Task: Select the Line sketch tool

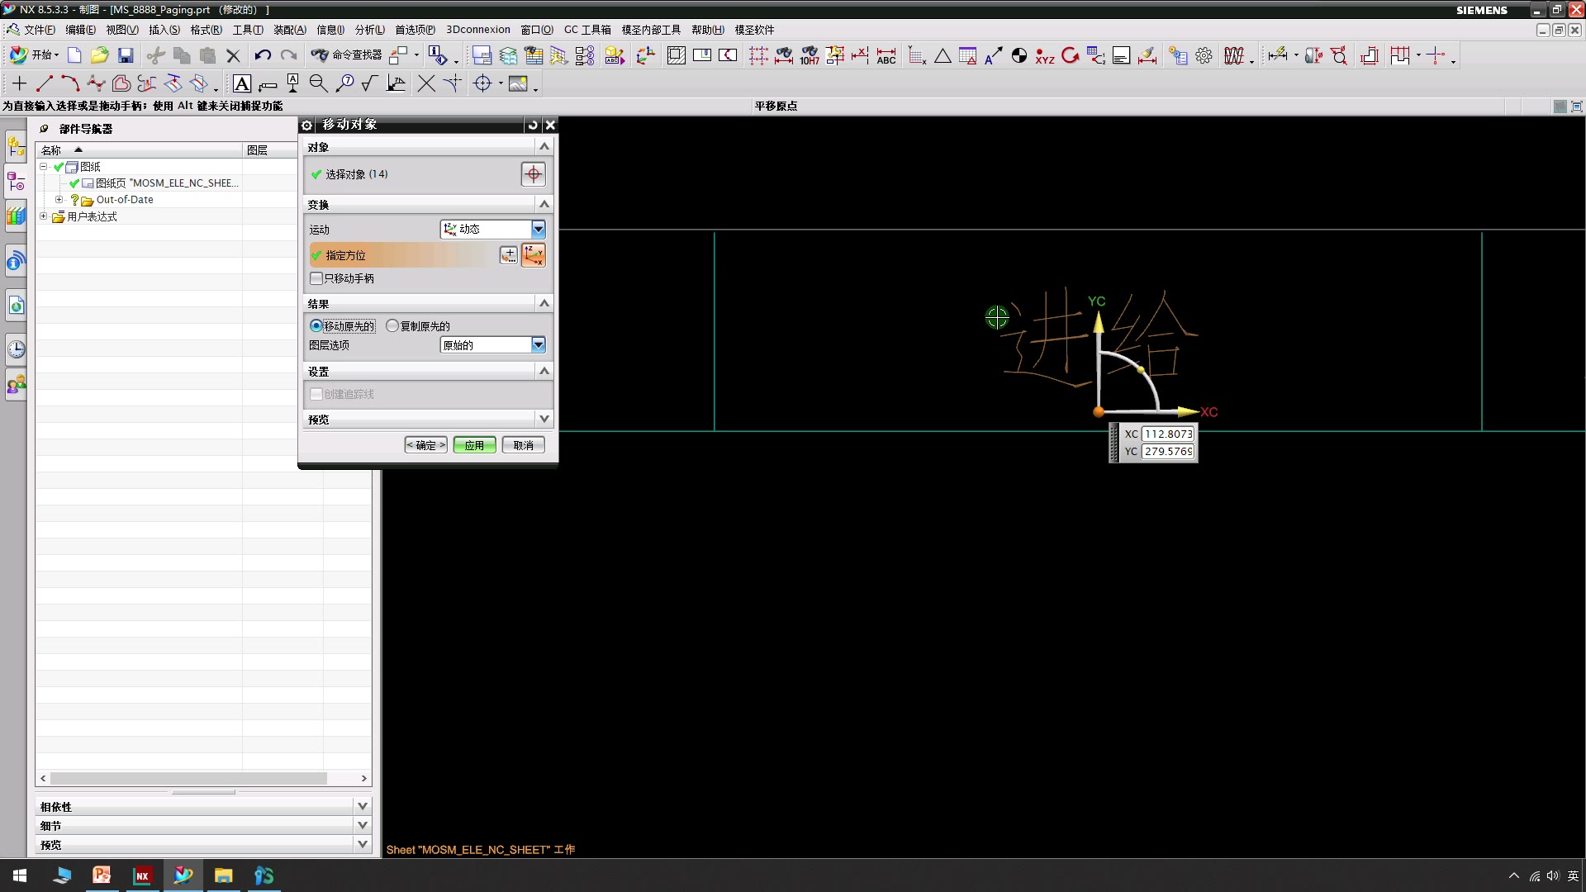Action: click(x=45, y=83)
